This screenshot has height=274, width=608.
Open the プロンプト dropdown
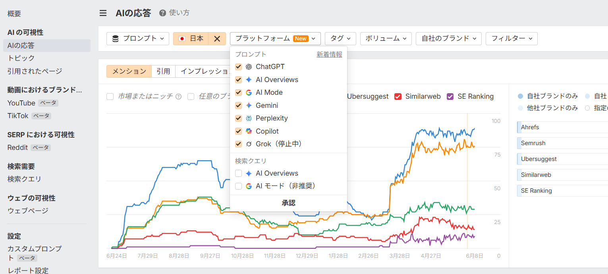tap(138, 38)
